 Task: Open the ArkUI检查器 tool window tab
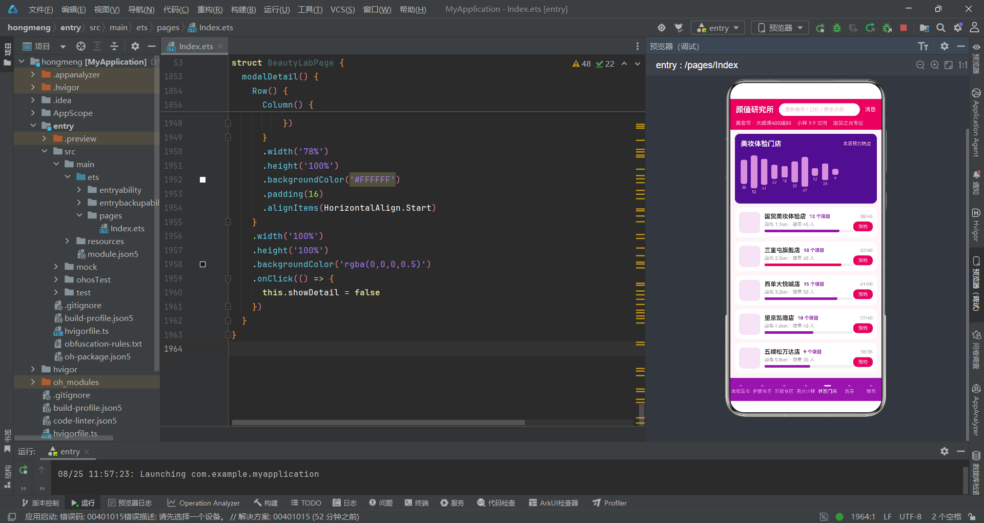[553, 503]
